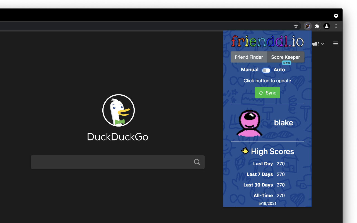This screenshot has height=223, width=357.
Task: Click the crown icon beside High Scores
Action: (x=245, y=151)
